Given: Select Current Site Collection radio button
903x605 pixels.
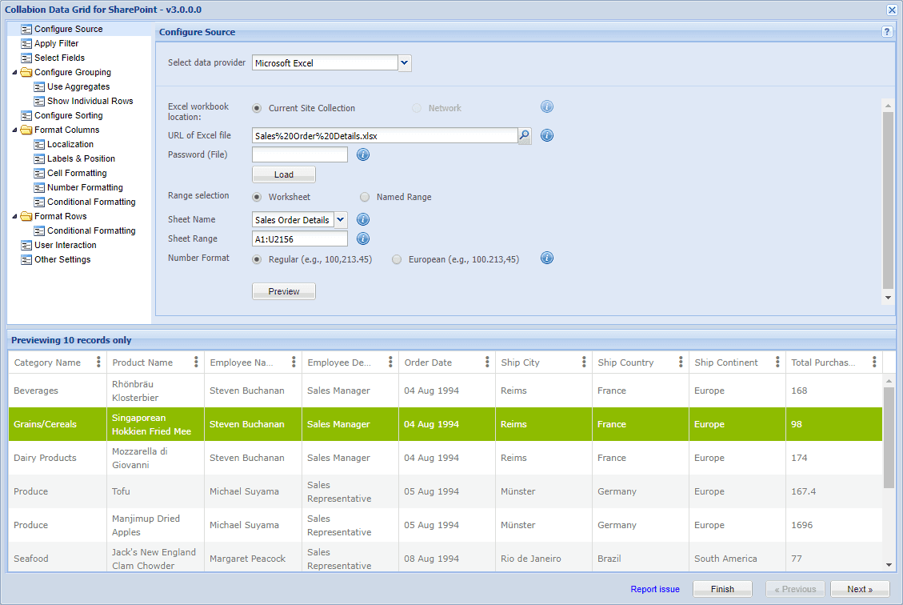Looking at the screenshot, I should tap(257, 108).
